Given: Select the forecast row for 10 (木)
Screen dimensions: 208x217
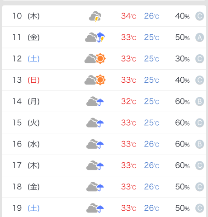Looking at the screenshot, I should 104,16.
